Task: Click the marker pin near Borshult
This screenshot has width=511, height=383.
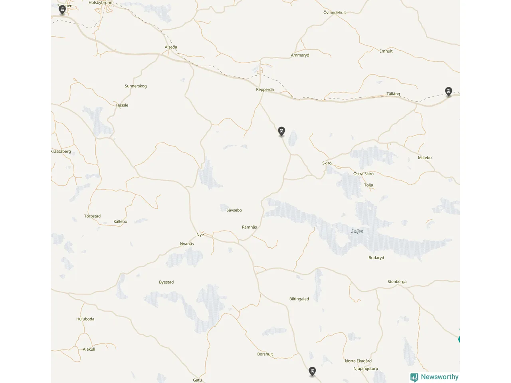Action: 312,372
